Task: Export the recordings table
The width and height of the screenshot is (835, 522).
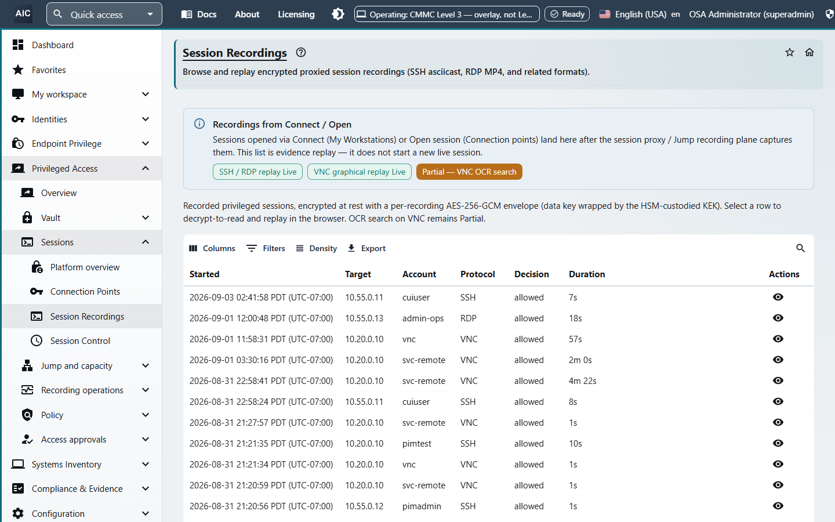Action: tap(366, 248)
